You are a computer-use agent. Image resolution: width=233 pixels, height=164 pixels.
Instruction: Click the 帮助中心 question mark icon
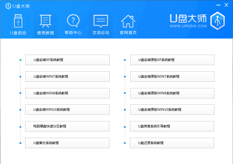point(73,20)
